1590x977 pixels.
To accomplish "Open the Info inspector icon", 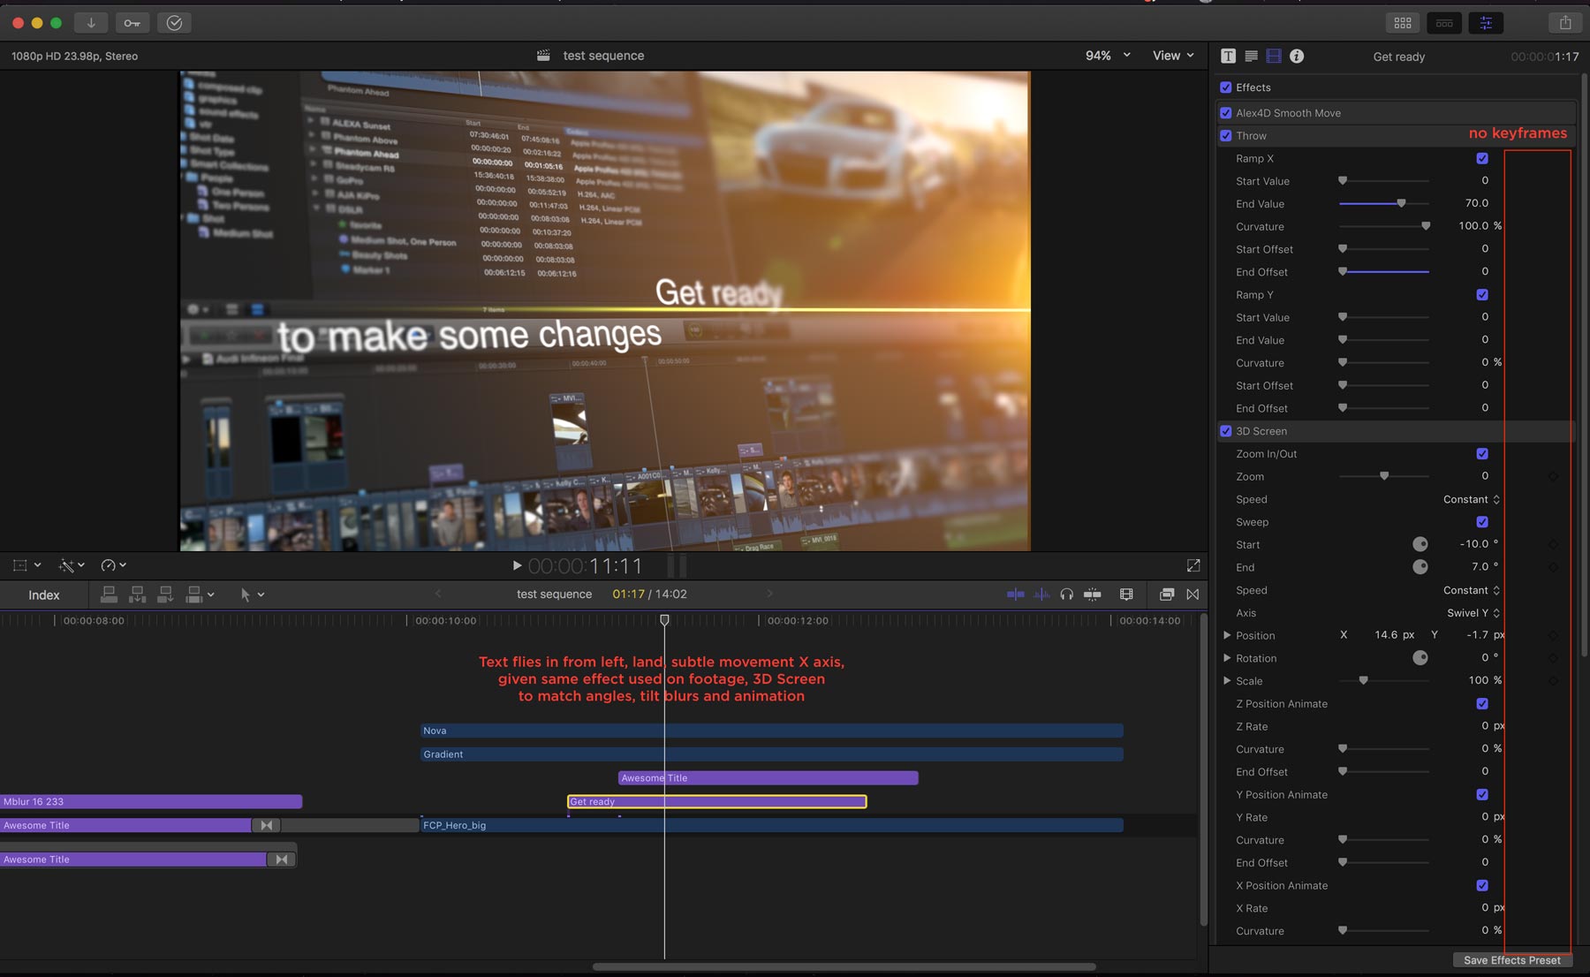I will tap(1297, 56).
